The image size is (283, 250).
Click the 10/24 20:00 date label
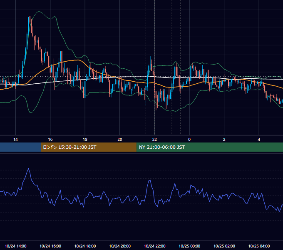120,246
